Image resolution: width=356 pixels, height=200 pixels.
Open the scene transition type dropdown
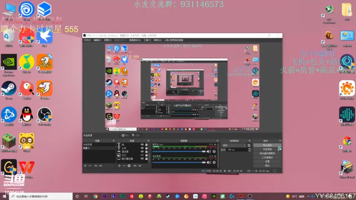(x=234, y=145)
